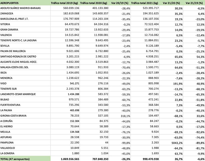Click Ibiza 2020 value 1.052.955
The width and height of the screenshot is (205, 161).
click(102, 73)
